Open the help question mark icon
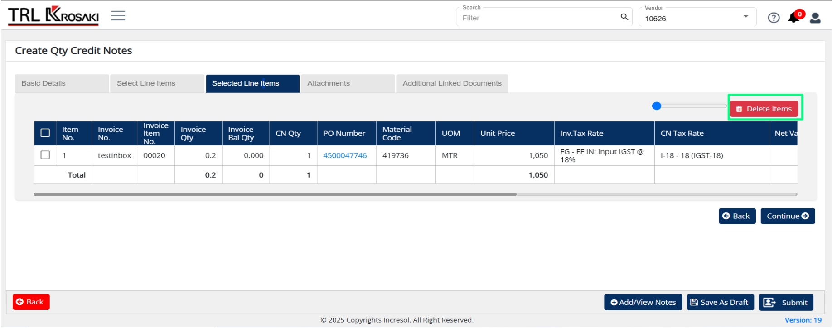Screen dimensions: 832x328 click(x=774, y=18)
